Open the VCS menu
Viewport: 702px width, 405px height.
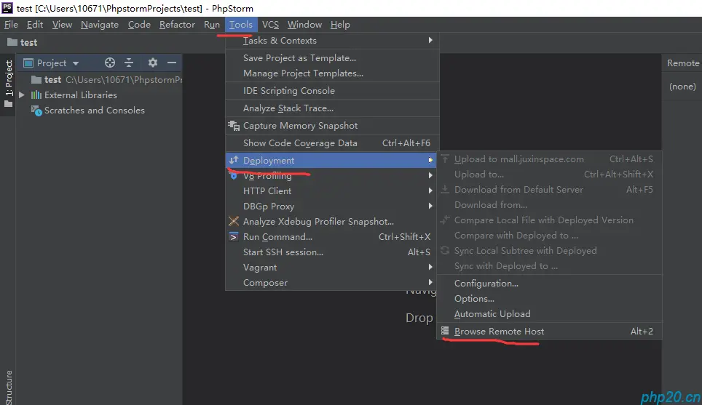click(x=270, y=25)
